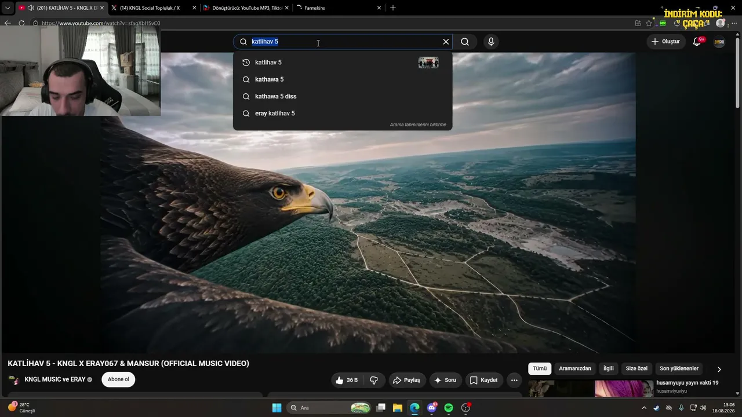Select the Tümü filter chip

[x=540, y=368]
